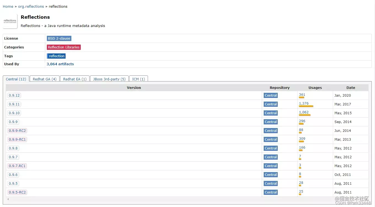Open the 309 usages link
This screenshot has width=375, height=207.
[302, 139]
